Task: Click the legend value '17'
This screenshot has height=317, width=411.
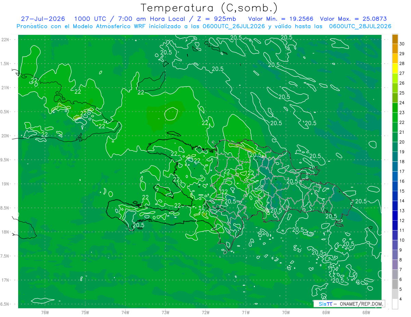Action: click(402, 171)
